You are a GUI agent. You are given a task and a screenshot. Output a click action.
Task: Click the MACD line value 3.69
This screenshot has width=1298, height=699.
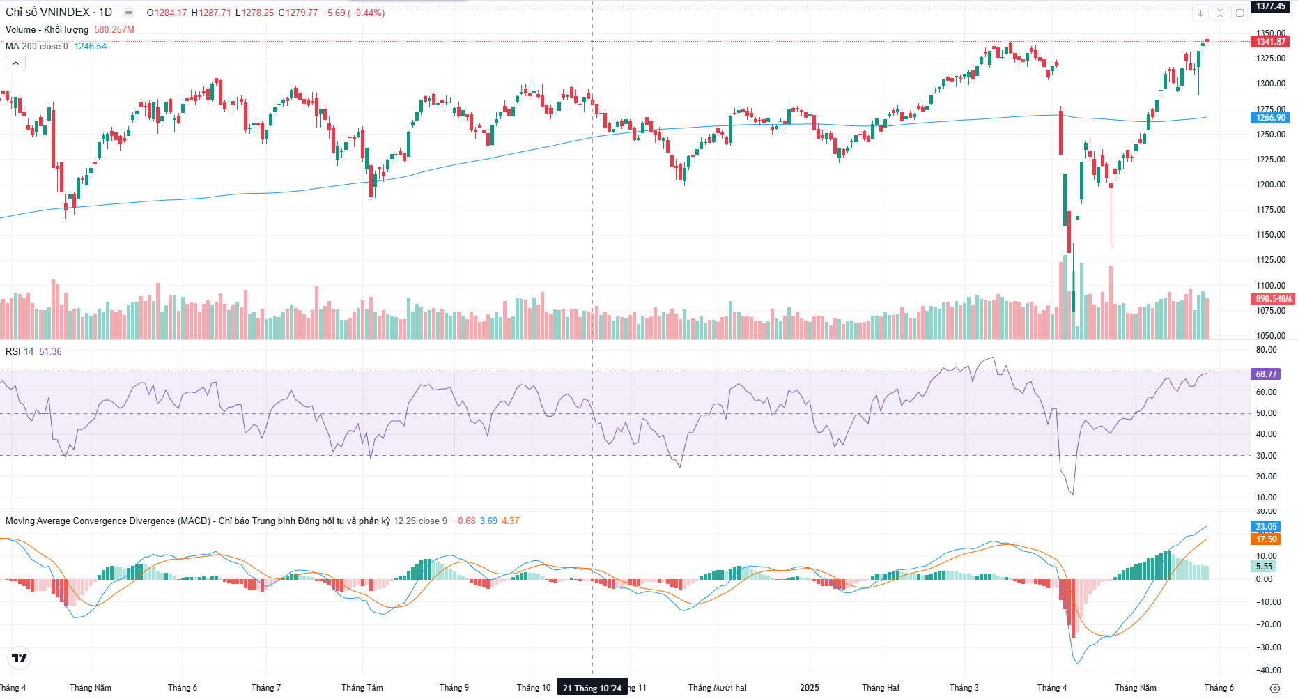(x=489, y=521)
